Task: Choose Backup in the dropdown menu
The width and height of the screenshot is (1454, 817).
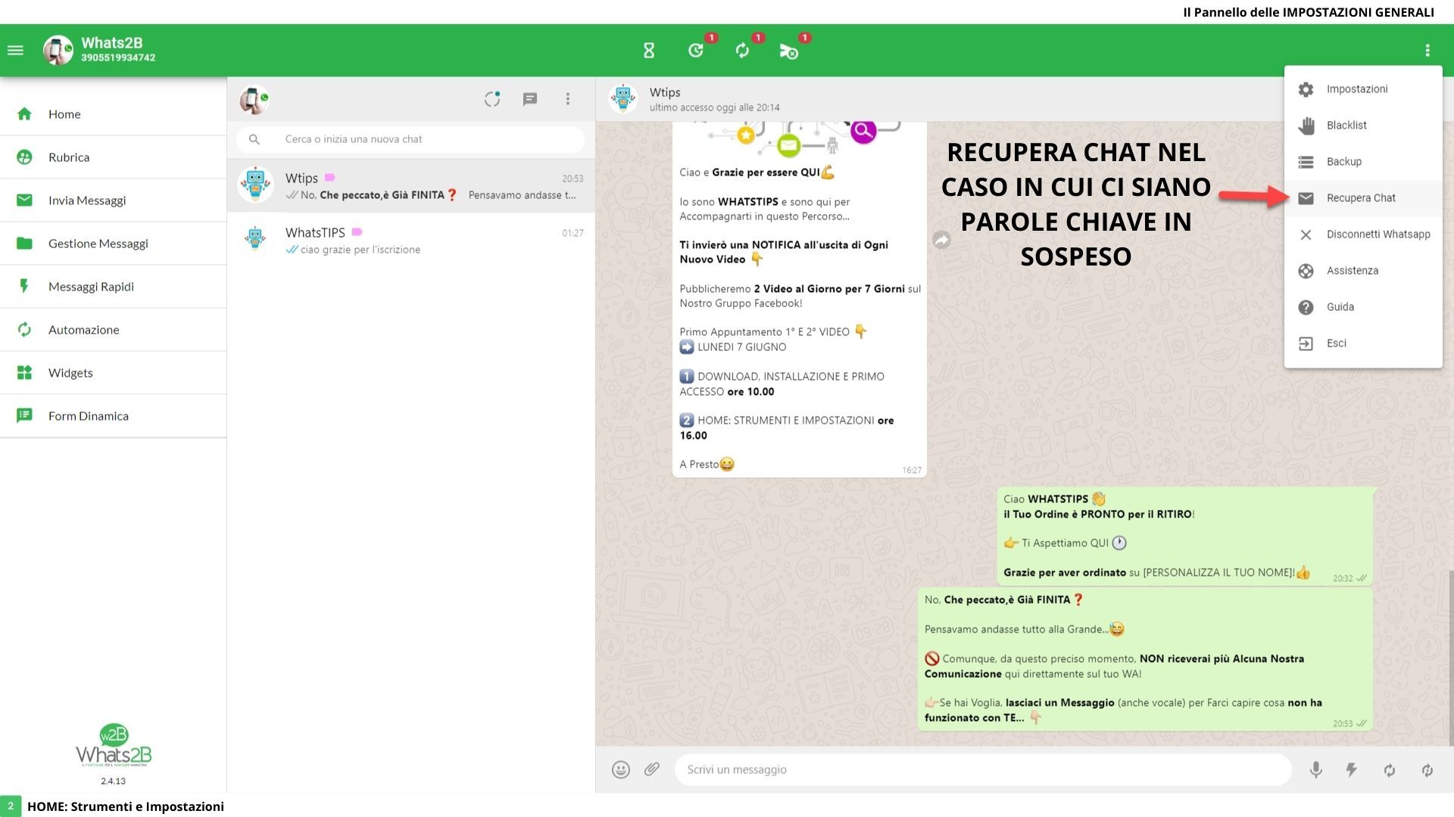Action: coord(1363,162)
